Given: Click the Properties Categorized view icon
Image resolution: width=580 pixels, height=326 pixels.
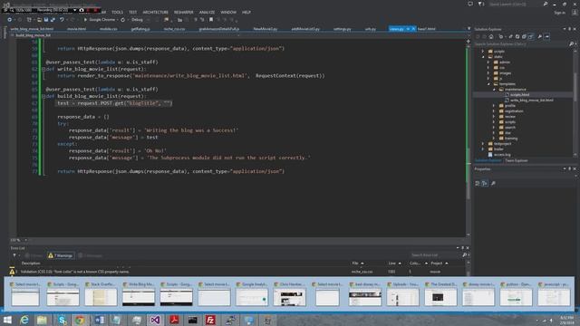Looking at the screenshot, I should pyautogui.click(x=478, y=183).
